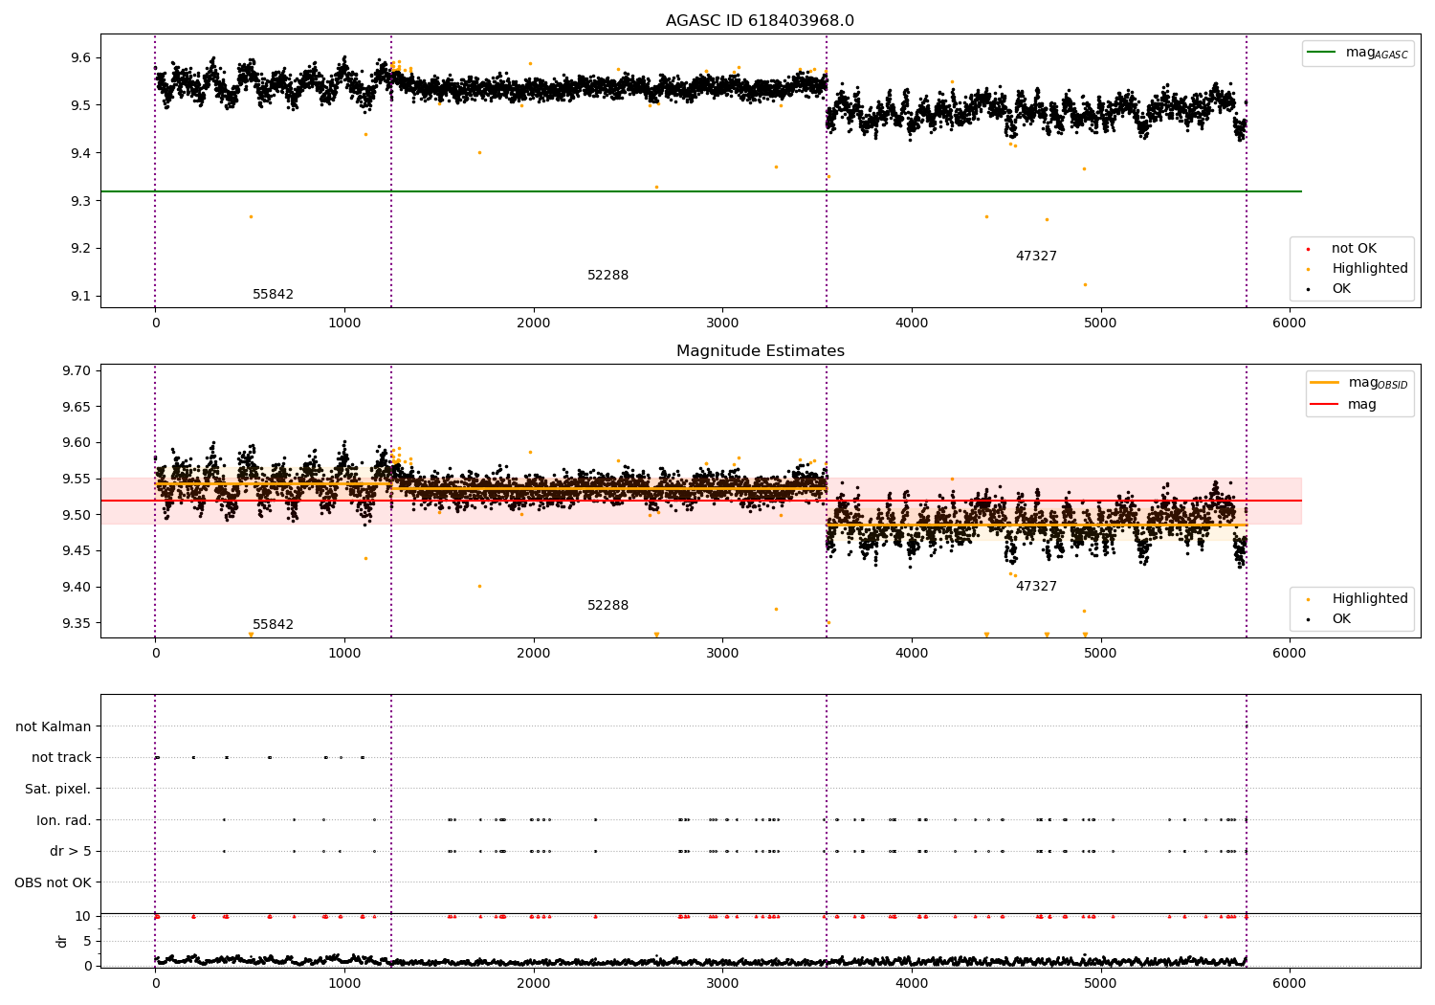Click the 9.35 y-tick in the middle plot
The image size is (1435, 1005).
point(76,624)
